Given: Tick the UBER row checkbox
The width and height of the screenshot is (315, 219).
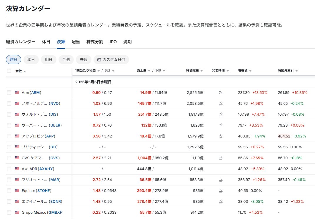Looking at the screenshot, I should (9, 125).
